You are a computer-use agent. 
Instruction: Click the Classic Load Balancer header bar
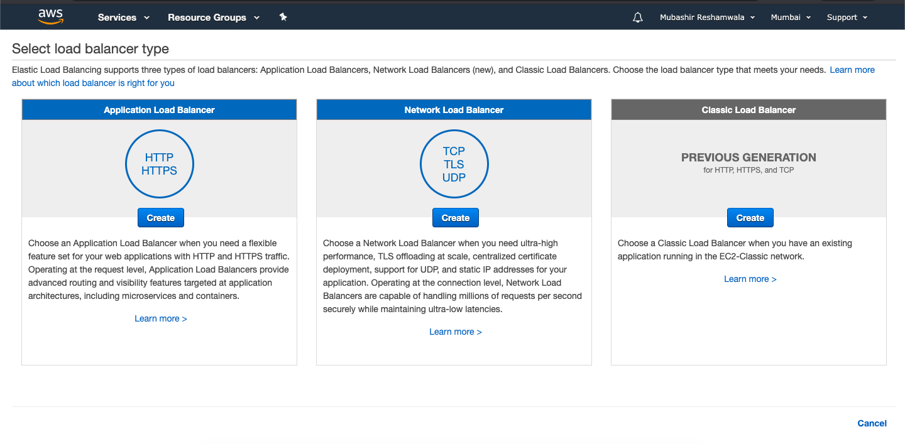(749, 110)
